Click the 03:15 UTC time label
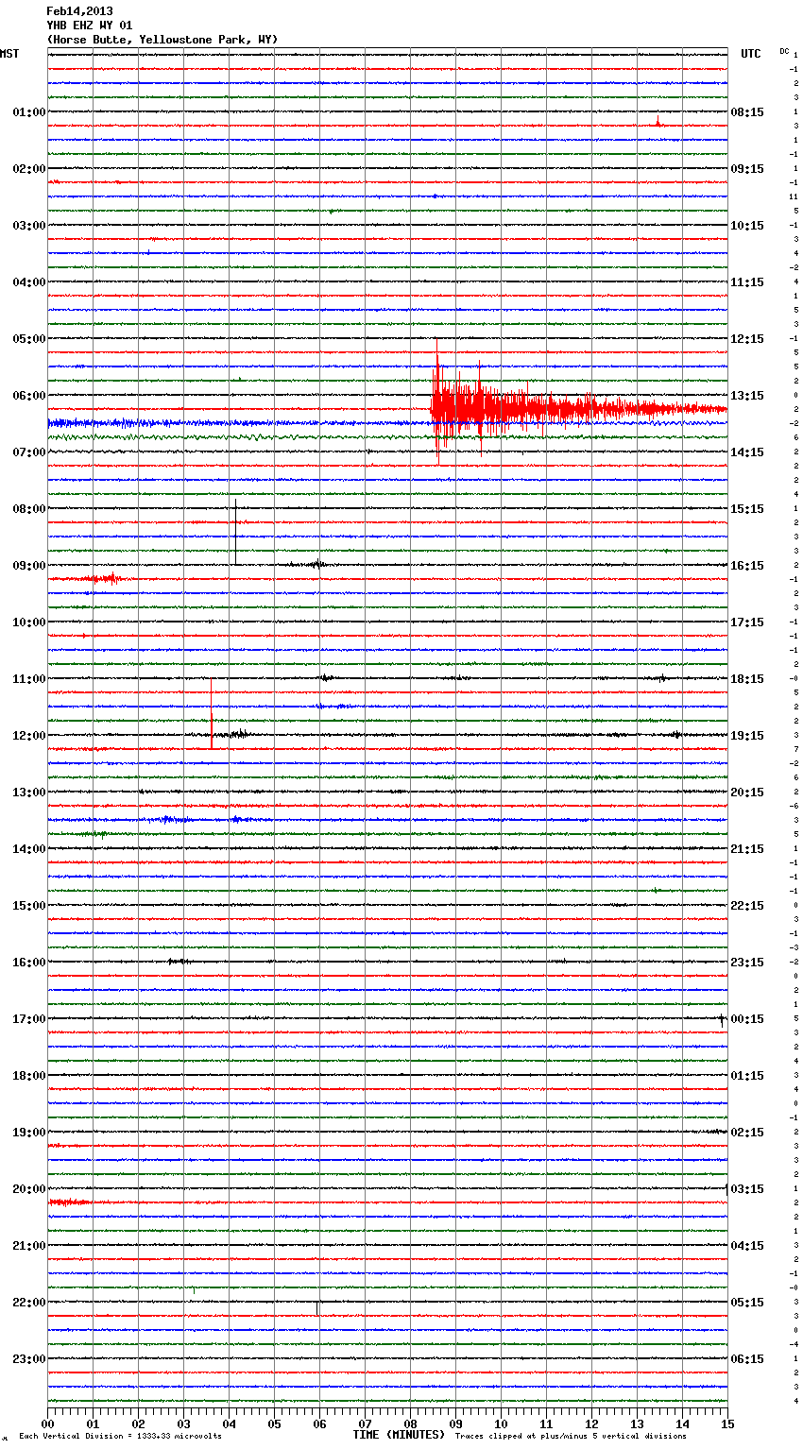The height and width of the screenshot is (1449, 803). click(x=747, y=1189)
